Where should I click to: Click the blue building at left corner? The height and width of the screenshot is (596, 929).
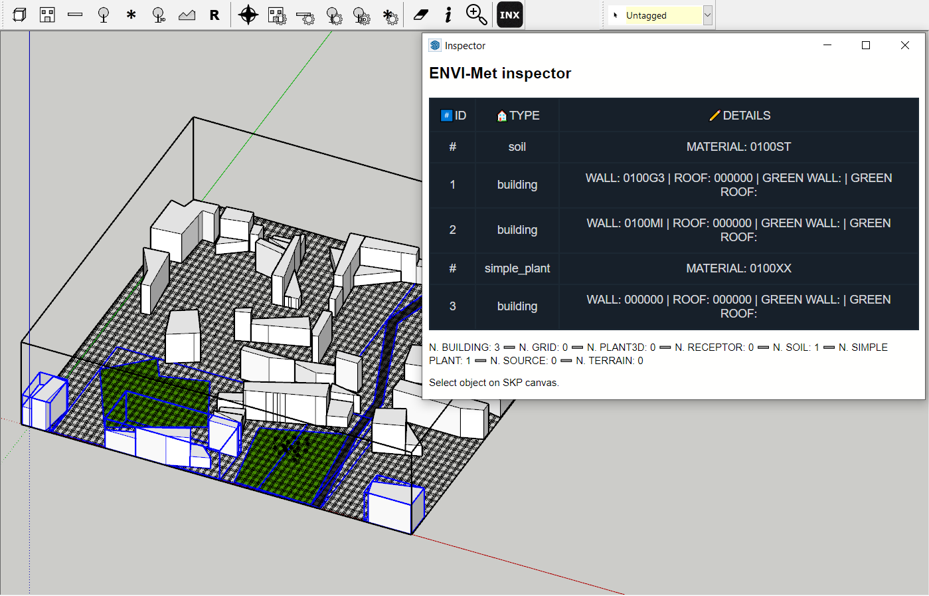point(44,401)
